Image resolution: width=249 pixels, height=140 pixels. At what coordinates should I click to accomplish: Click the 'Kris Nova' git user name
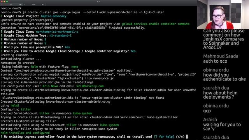pos(50,86)
